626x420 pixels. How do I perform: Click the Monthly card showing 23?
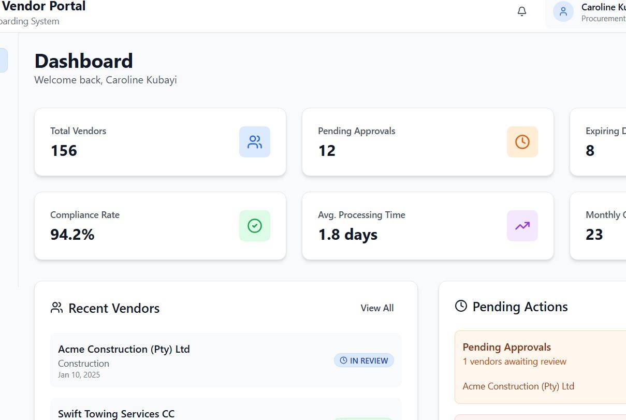[x=598, y=226]
